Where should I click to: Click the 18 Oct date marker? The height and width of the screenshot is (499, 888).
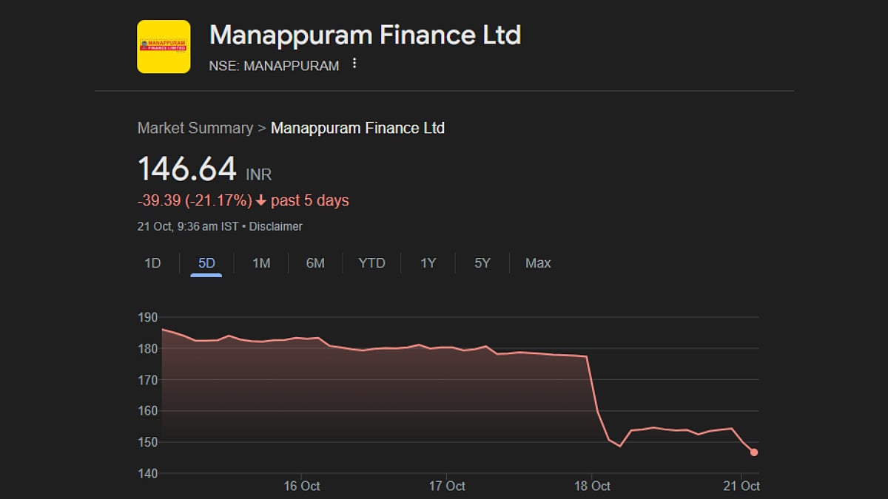591,486
